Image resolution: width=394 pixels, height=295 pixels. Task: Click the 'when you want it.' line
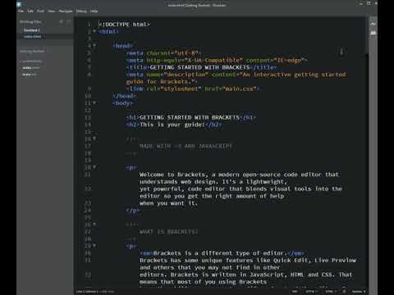pos(168,203)
